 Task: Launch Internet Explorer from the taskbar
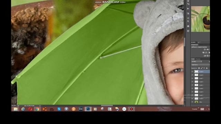point(23,109)
